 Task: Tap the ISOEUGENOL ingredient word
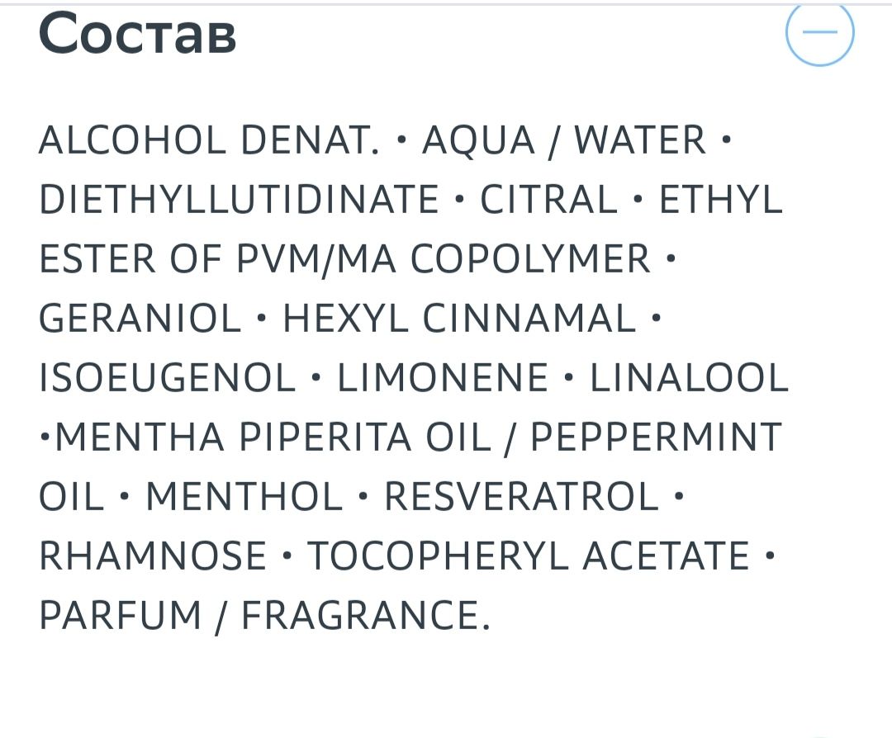[x=168, y=378]
